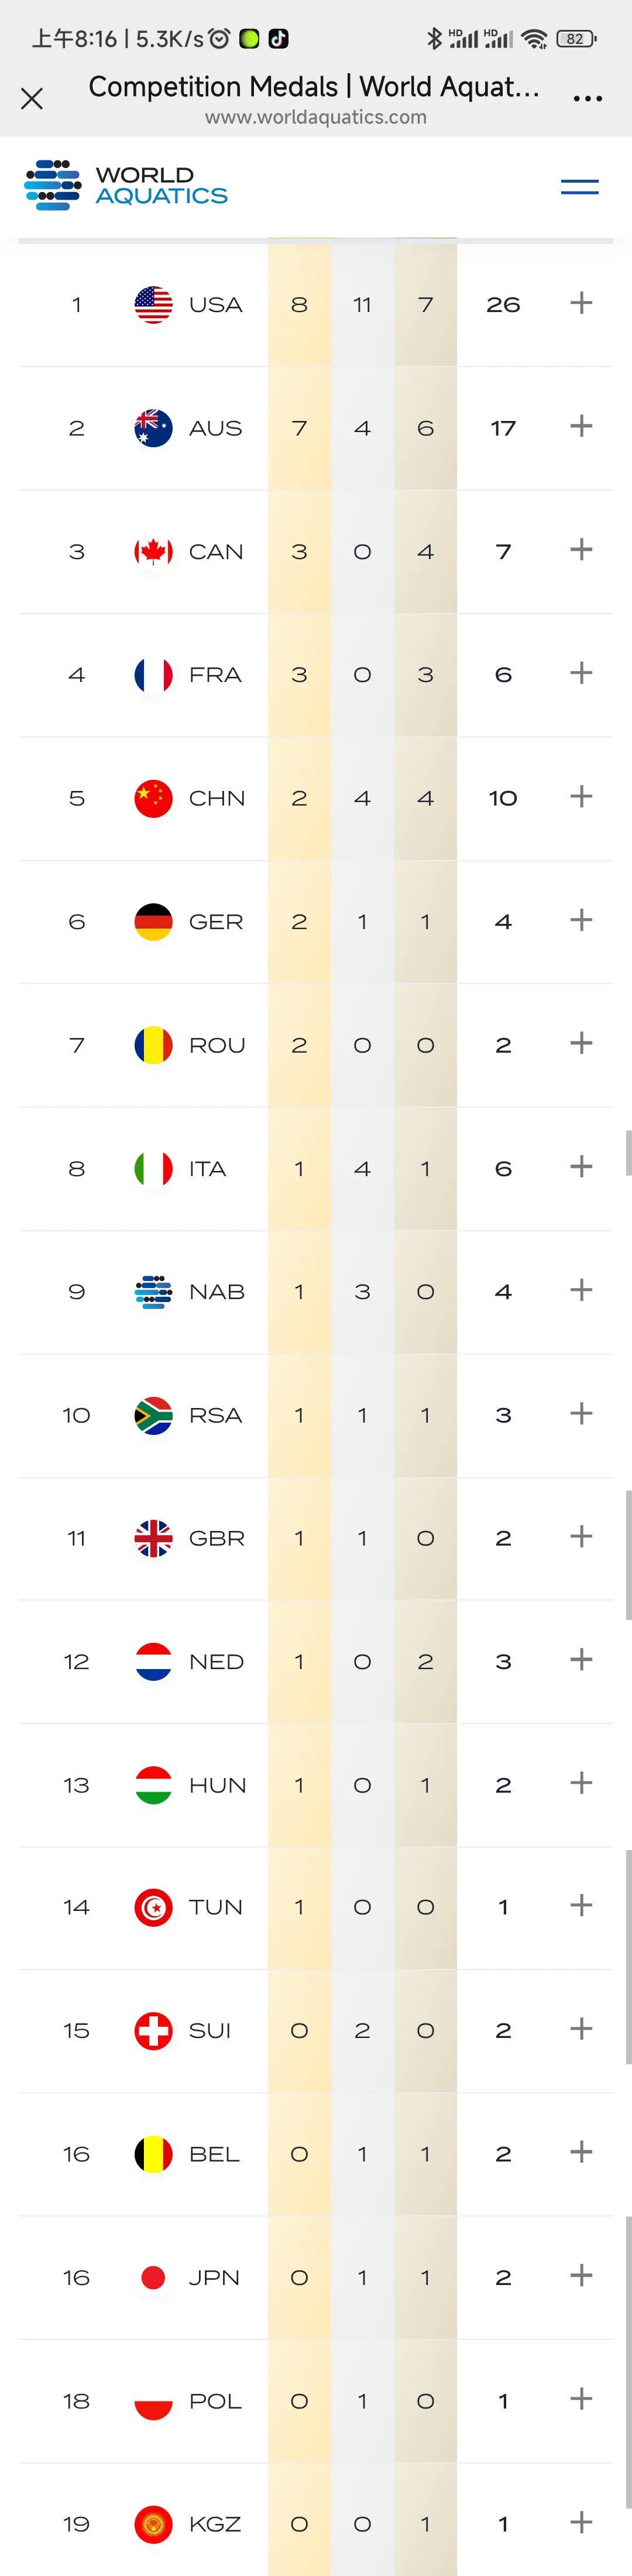Click the World Aquatics logo
Viewport: 632px width, 2576px height.
[x=126, y=185]
